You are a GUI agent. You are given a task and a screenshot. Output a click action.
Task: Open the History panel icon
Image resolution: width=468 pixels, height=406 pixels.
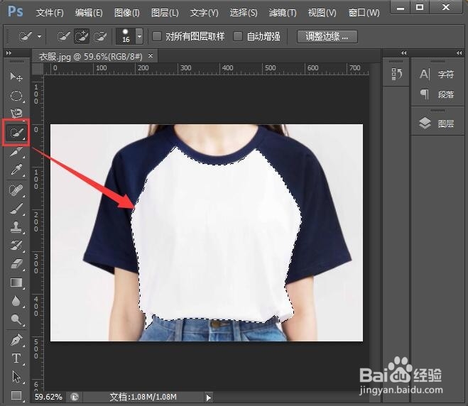tap(396, 74)
